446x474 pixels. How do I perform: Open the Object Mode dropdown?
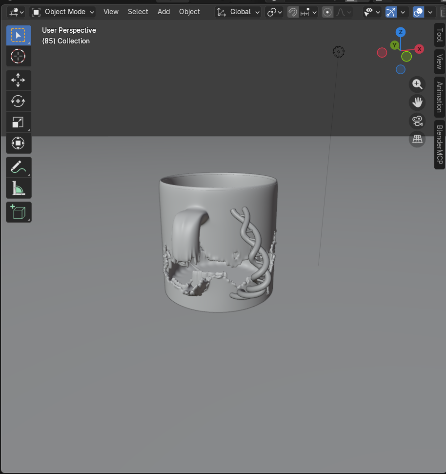pyautogui.click(x=63, y=12)
